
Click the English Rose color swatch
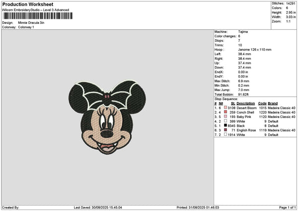225,130
